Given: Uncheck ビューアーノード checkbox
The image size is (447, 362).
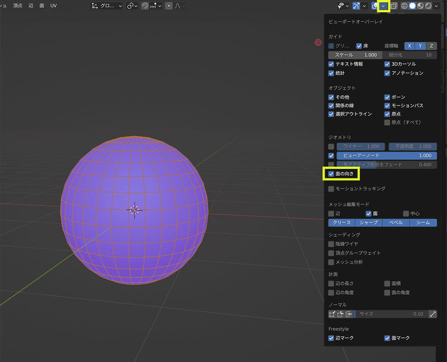Looking at the screenshot, I should click(x=331, y=156).
